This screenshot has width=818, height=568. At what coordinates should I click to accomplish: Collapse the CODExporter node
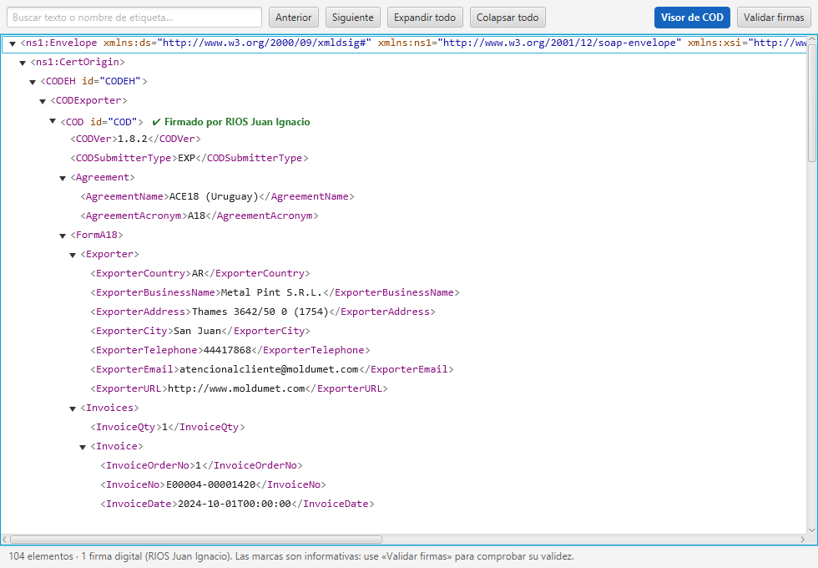tap(43, 101)
